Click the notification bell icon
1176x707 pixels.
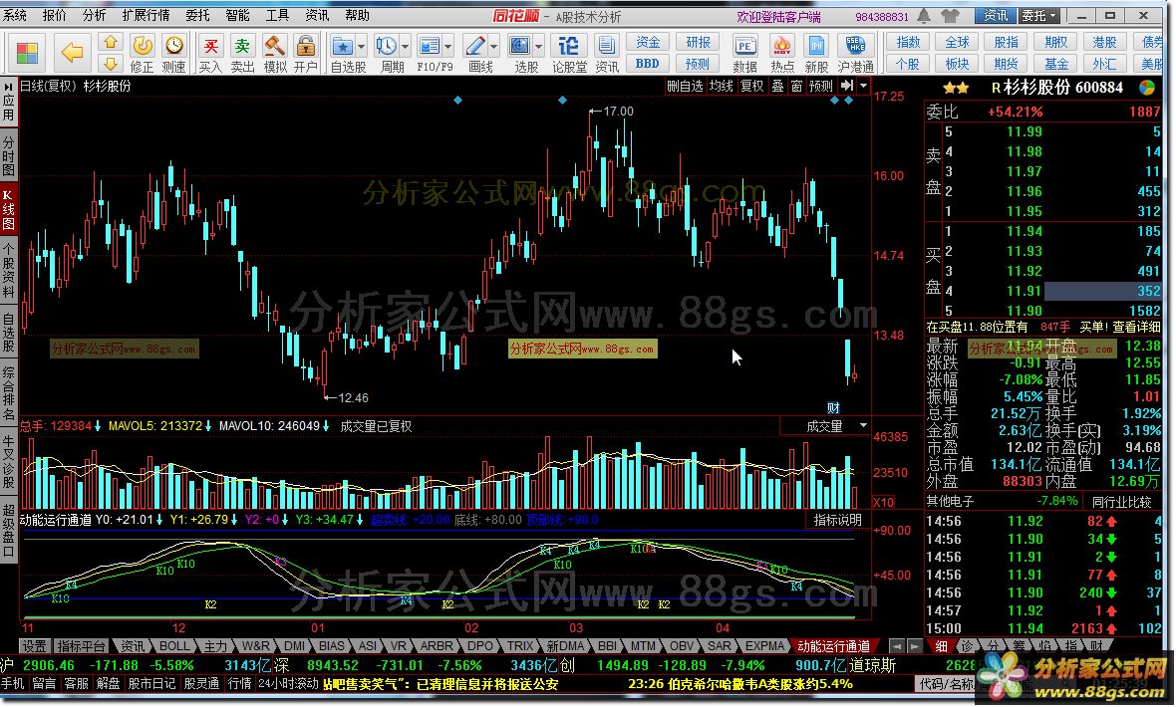924,15
